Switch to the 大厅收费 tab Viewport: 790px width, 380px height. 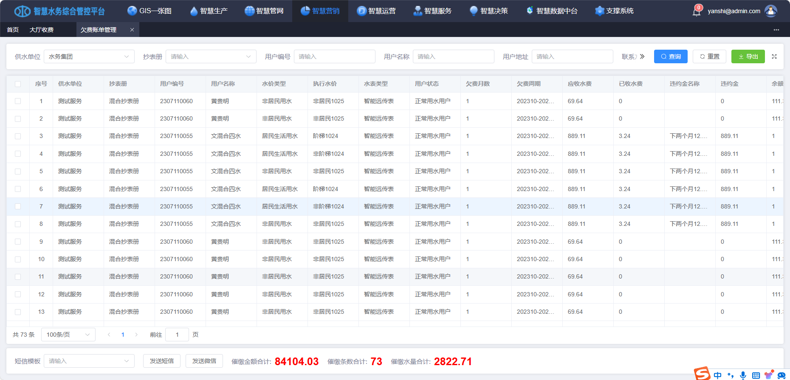(x=42, y=30)
